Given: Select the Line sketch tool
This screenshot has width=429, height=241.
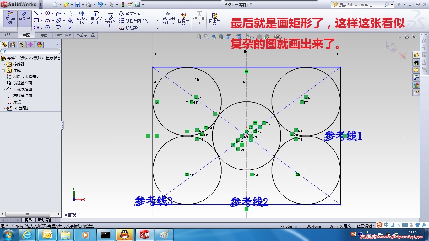Looking at the screenshot, I should [36, 13].
